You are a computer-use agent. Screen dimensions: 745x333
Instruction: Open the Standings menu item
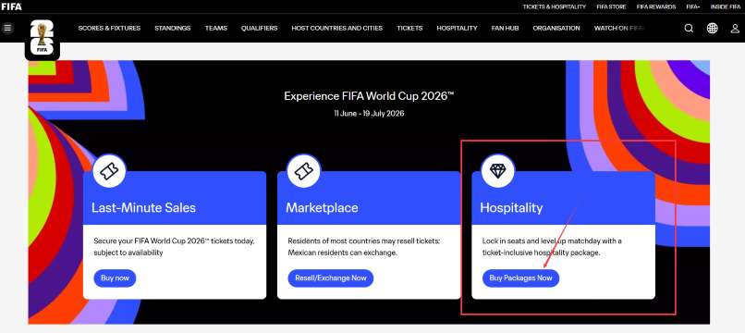[x=173, y=28]
